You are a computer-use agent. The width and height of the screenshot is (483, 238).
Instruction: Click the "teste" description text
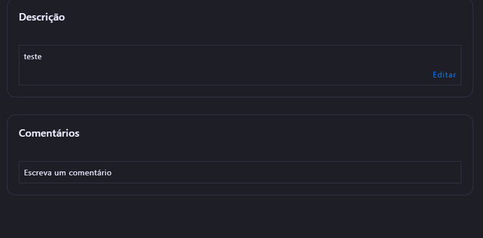pyautogui.click(x=33, y=57)
